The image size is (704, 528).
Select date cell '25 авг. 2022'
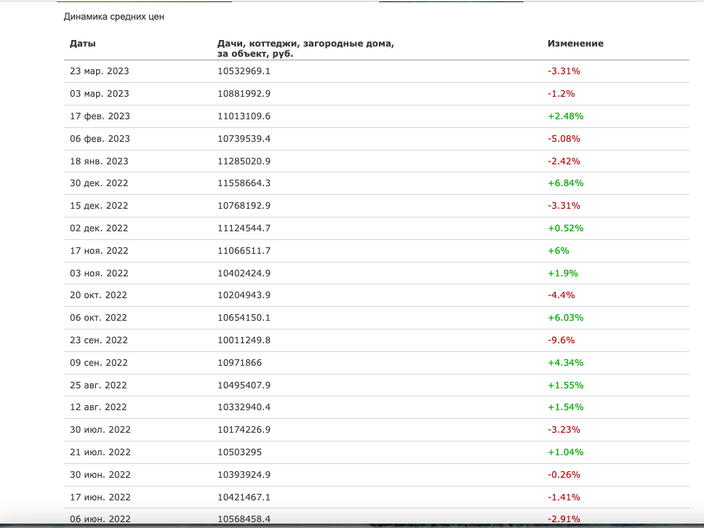coord(98,385)
